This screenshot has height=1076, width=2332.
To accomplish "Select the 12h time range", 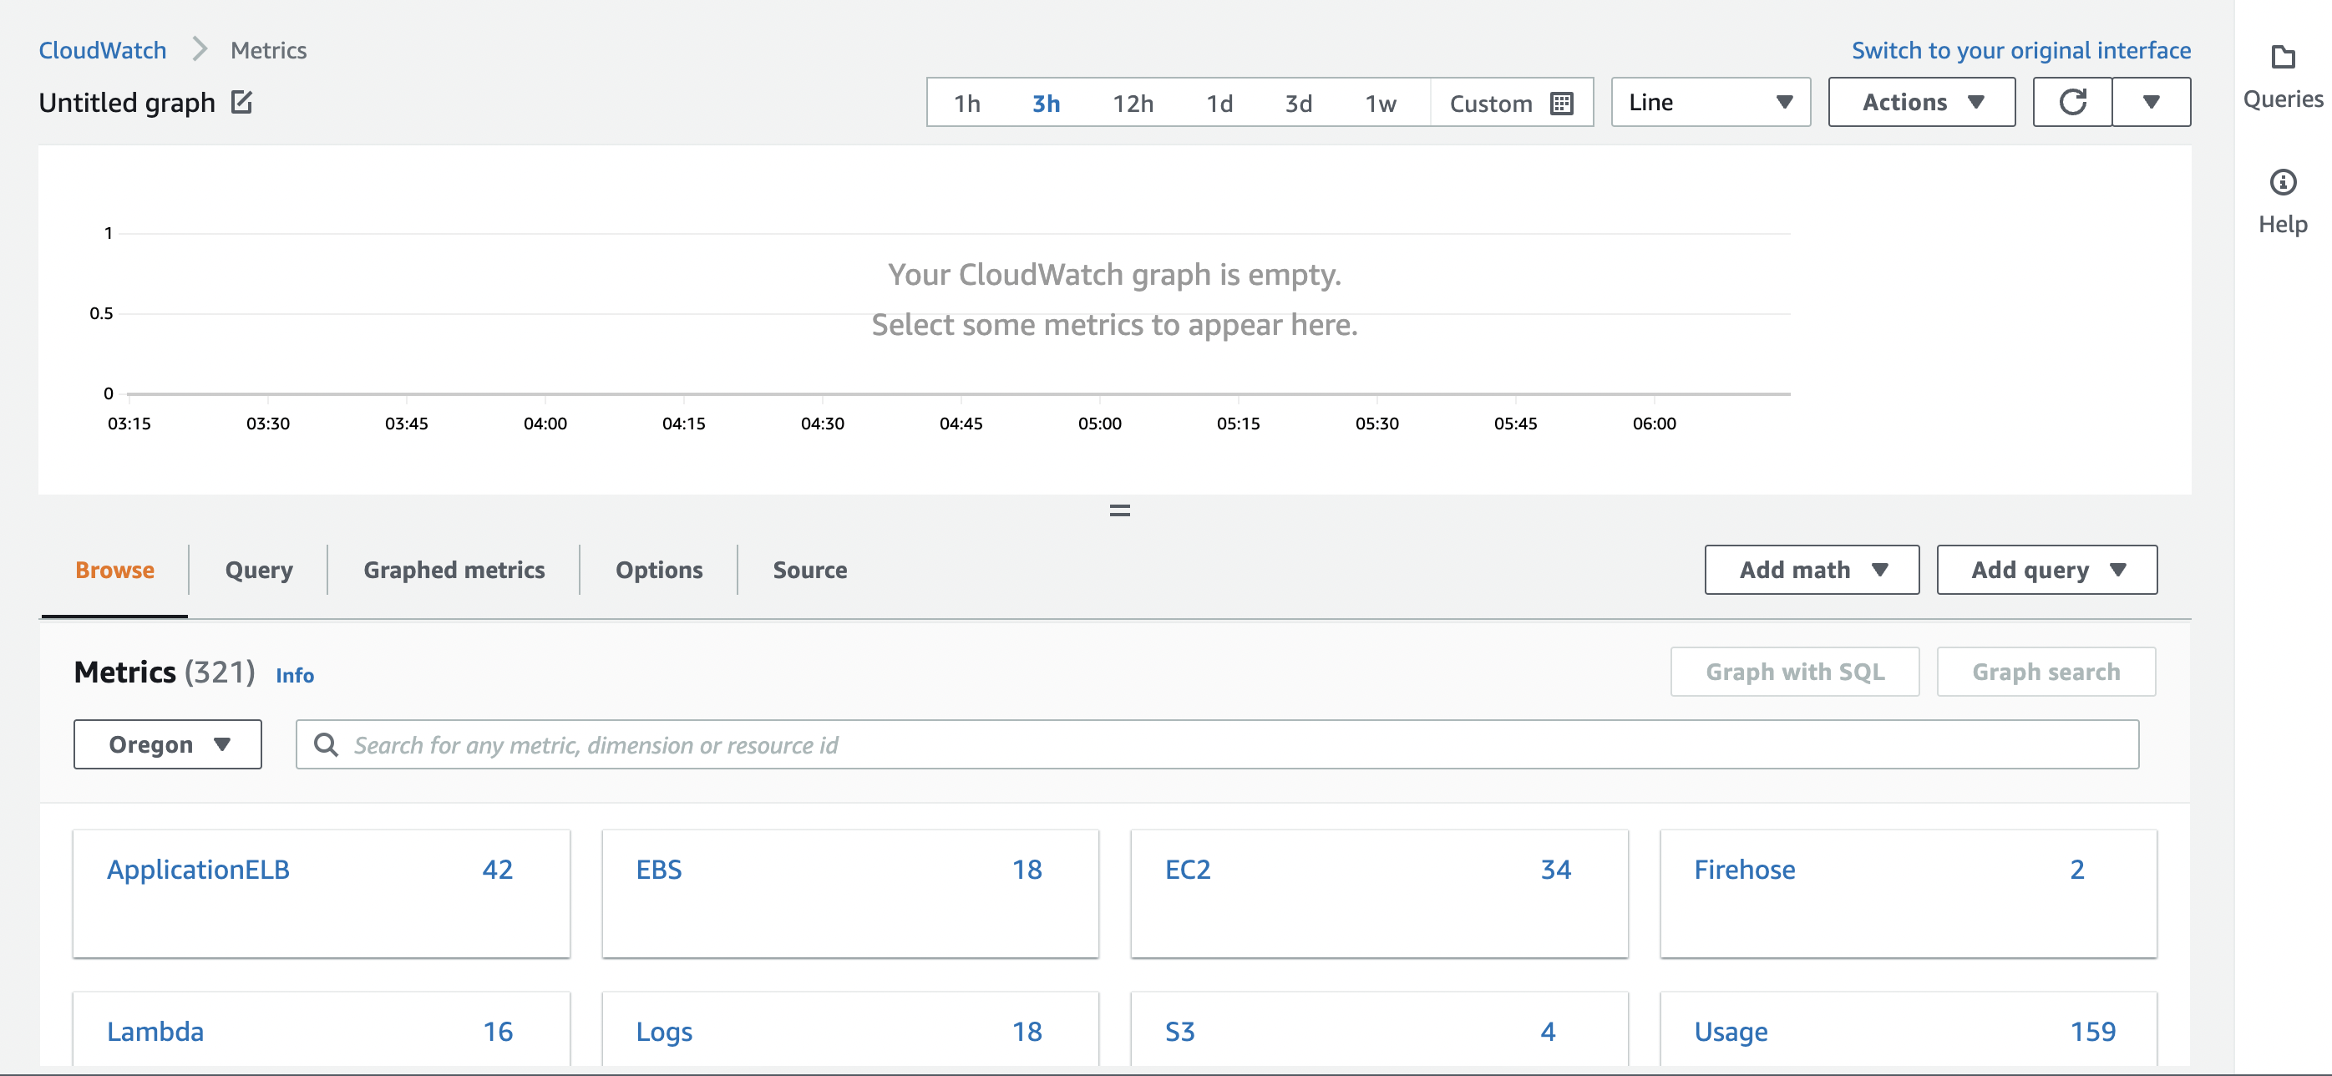I will click(x=1133, y=104).
